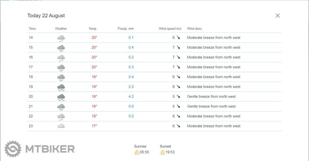The height and width of the screenshot is (161, 309).
Task: Click the cloudy icon at hour 23
Action: coord(61,126)
